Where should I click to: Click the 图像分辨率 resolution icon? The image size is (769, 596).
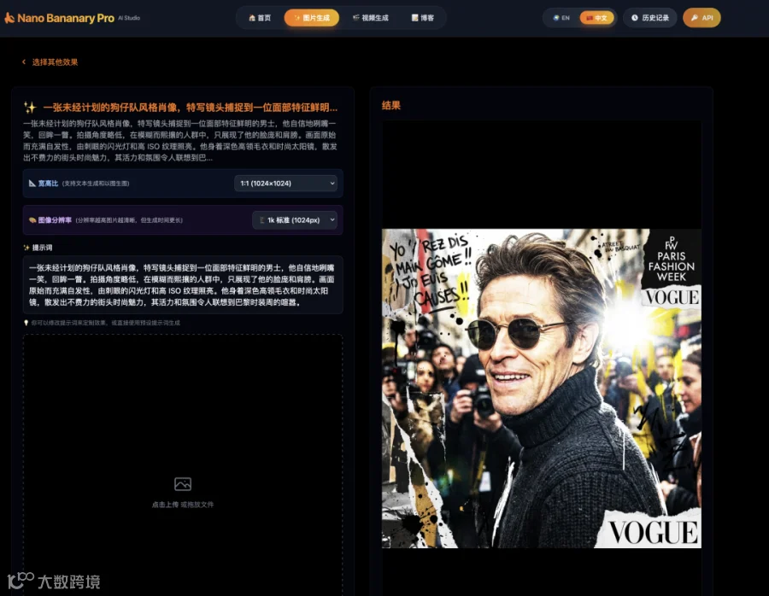[x=32, y=220]
